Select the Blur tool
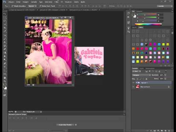 5,56
